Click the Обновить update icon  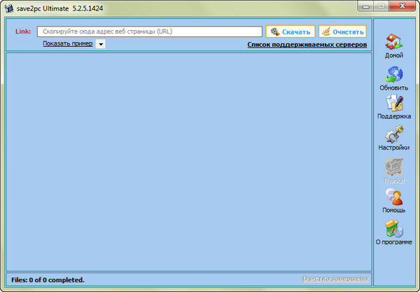393,76
